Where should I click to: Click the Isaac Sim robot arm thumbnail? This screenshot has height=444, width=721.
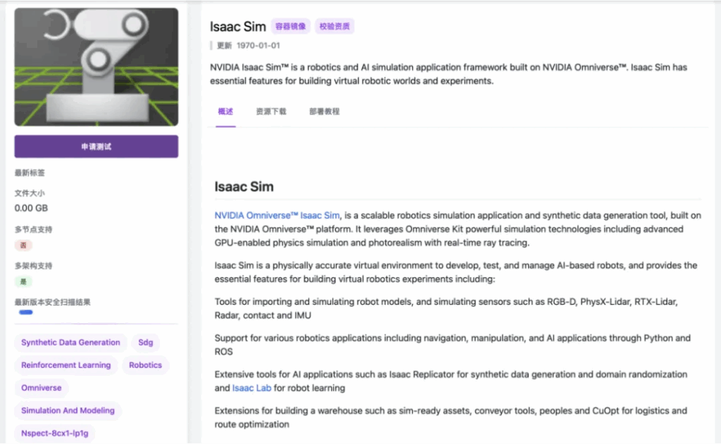(96, 67)
